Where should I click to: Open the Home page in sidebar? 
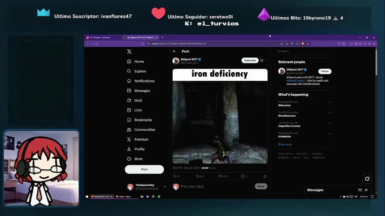pyautogui.click(x=135, y=61)
